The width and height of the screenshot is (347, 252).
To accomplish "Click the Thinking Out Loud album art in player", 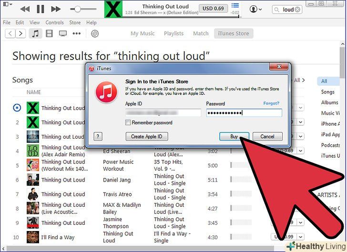I will click(x=113, y=9).
